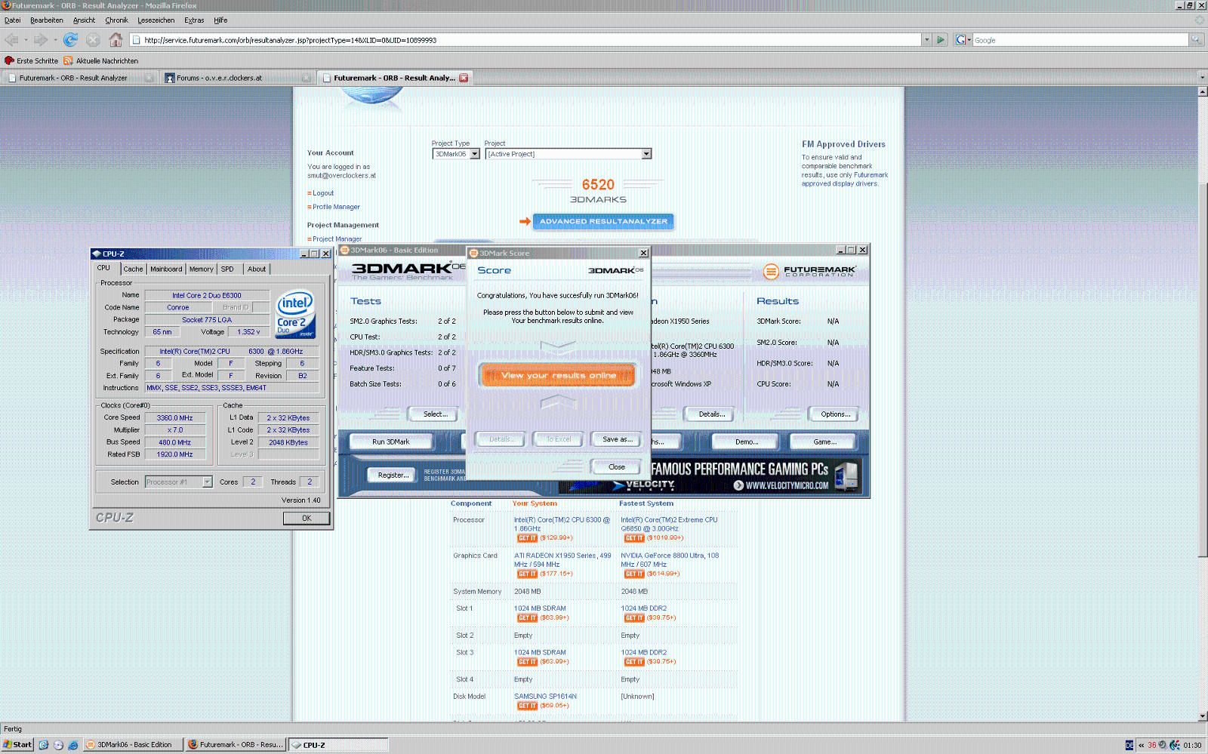
Task: Select the Cache tab in CPU-Z
Action: tap(133, 269)
